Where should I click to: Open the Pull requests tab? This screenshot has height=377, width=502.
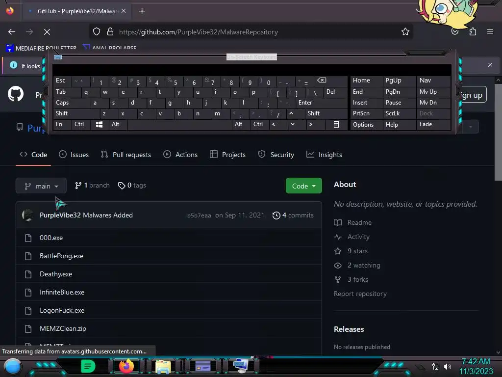pos(126,155)
